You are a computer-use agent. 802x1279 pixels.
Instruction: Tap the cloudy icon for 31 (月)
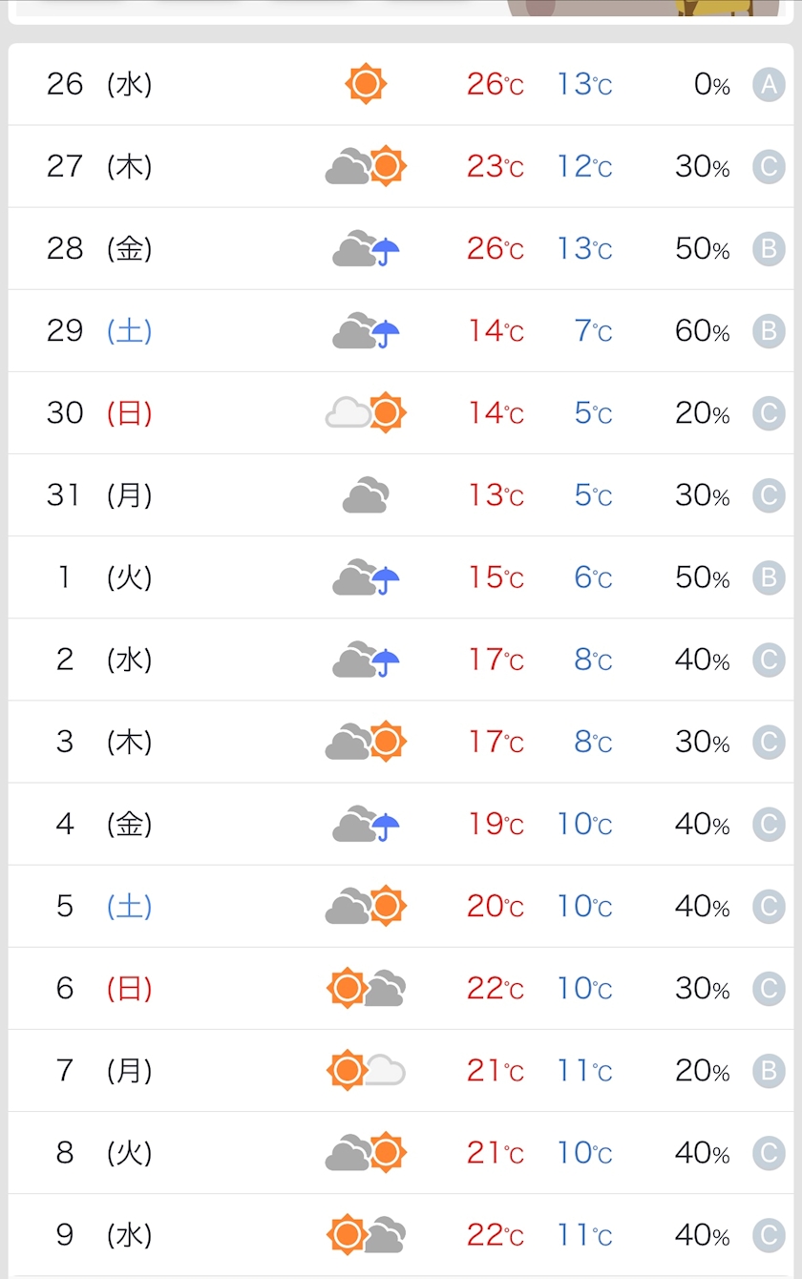[x=366, y=495]
